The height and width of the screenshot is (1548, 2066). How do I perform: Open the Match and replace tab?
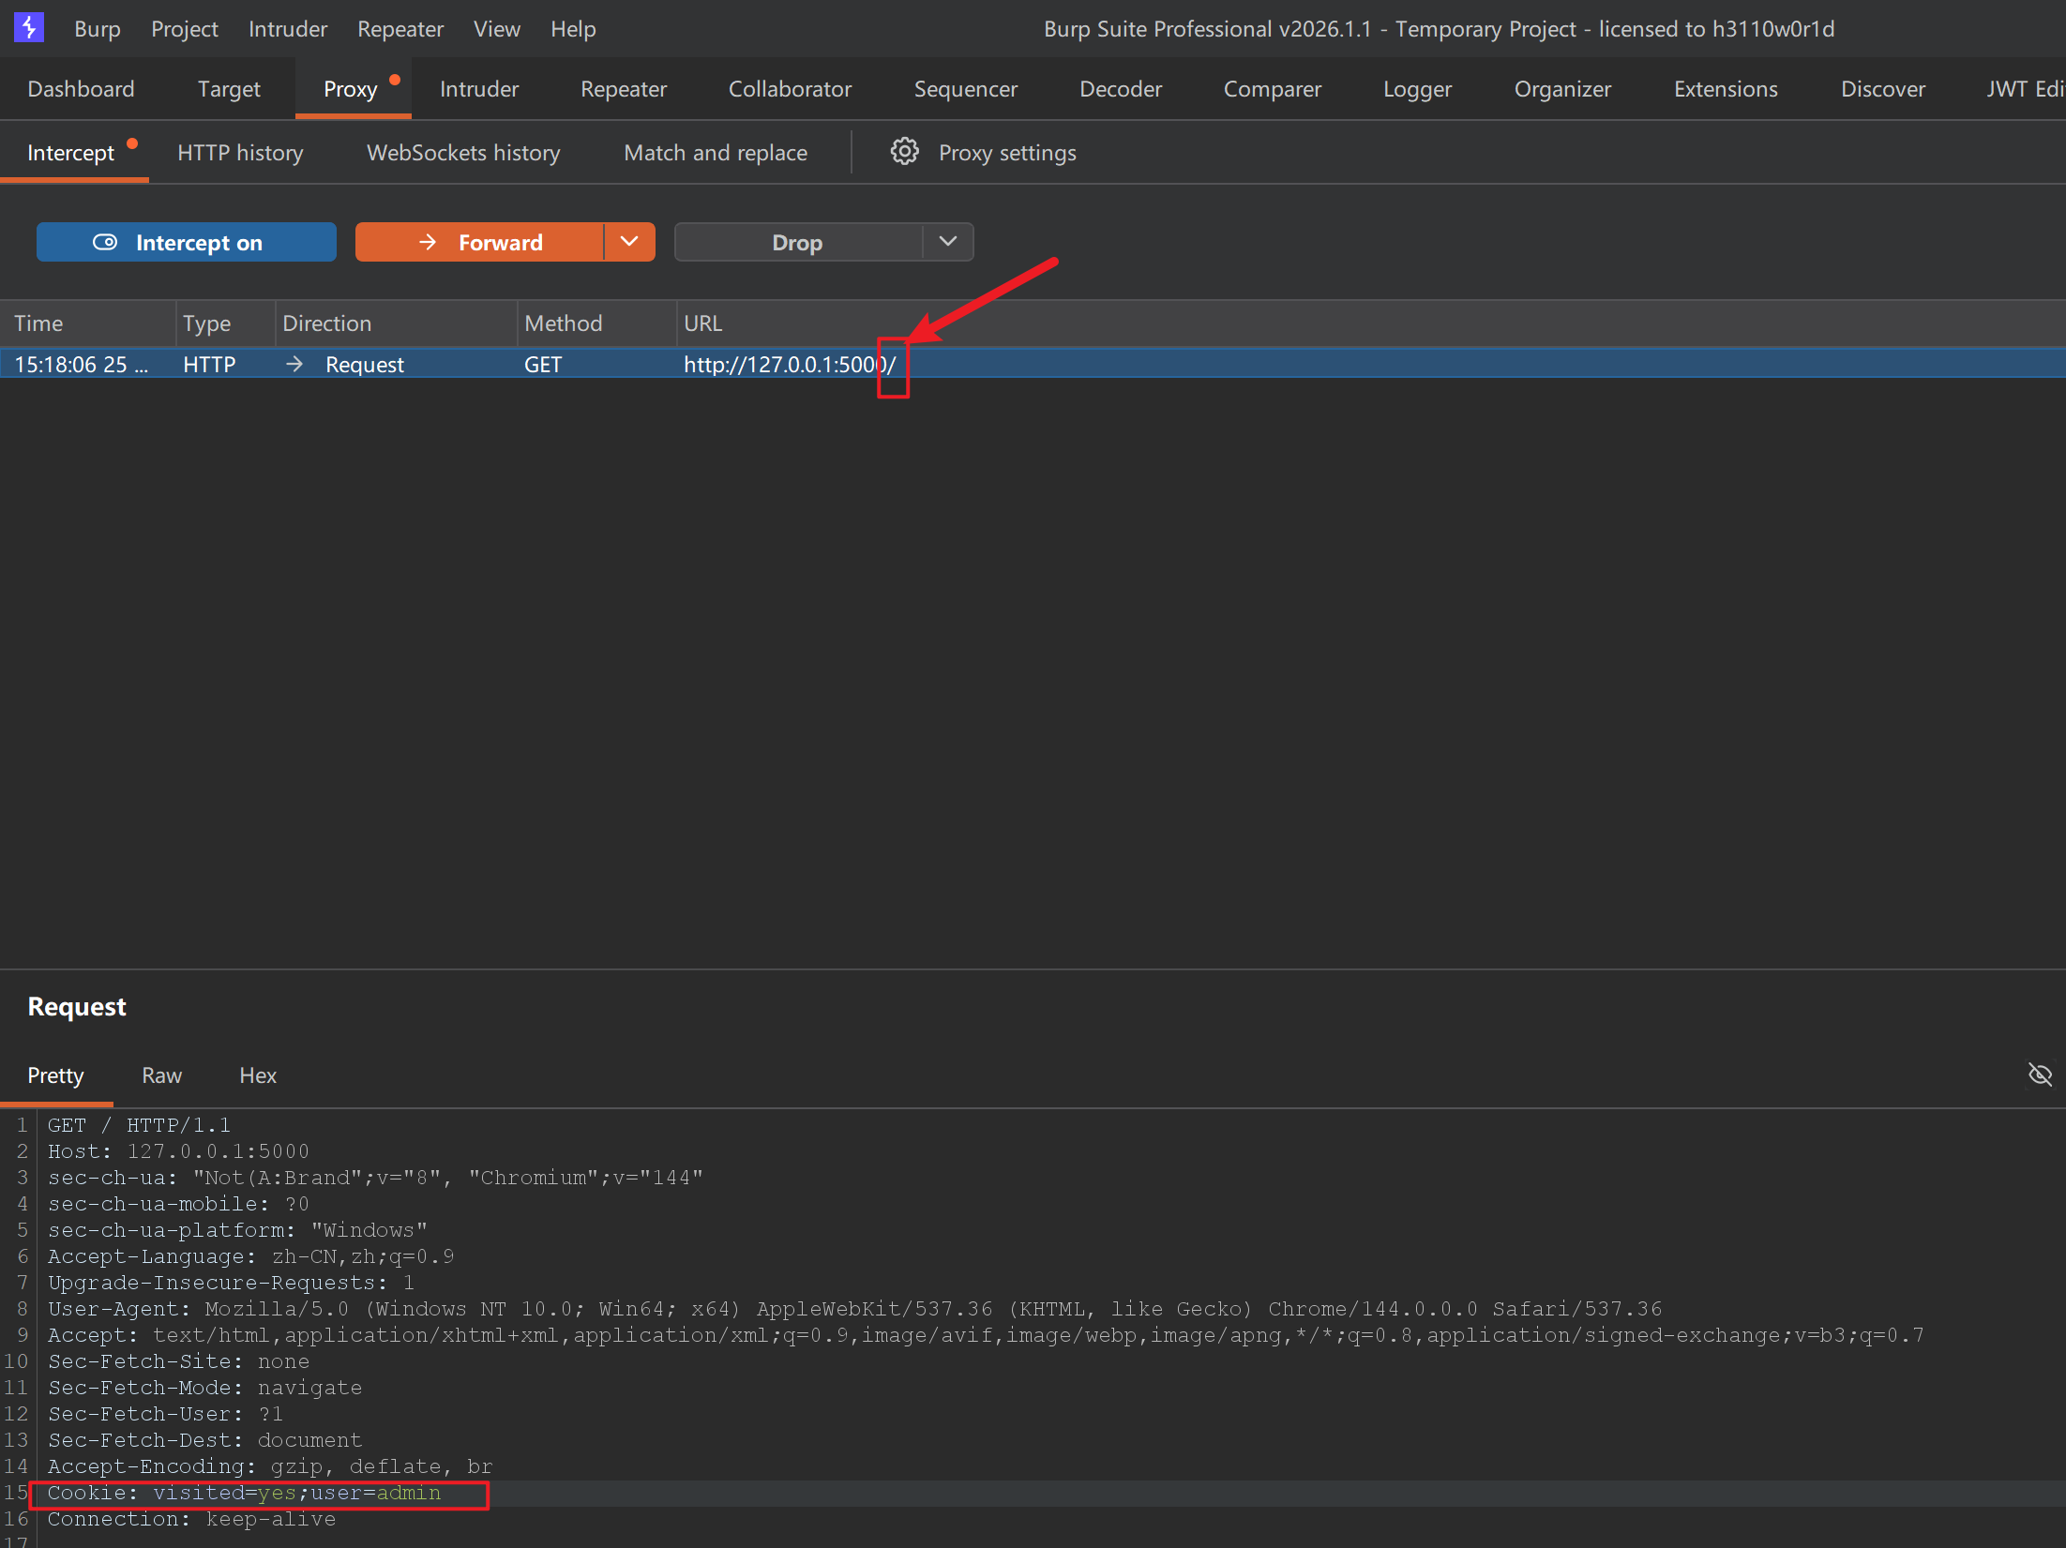(x=715, y=153)
